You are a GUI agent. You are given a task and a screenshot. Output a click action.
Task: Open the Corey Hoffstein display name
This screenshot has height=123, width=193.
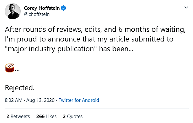pyautogui.click(x=42, y=8)
